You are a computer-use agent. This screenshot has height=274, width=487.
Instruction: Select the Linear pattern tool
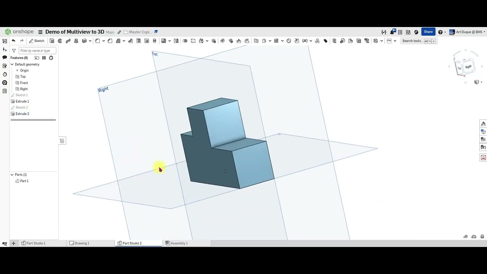(164, 41)
